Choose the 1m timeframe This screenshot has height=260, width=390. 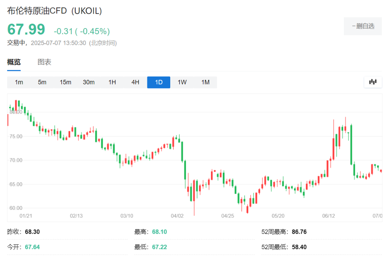click(19, 82)
